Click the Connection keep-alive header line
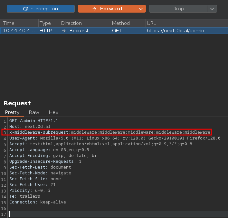The width and height of the screenshot is (228, 218). (37, 202)
